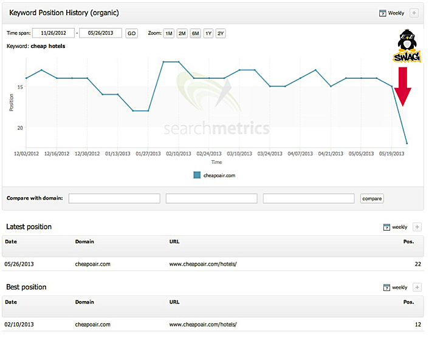
Task: Click Pos. column header in Latest position table
Action: [408, 242]
